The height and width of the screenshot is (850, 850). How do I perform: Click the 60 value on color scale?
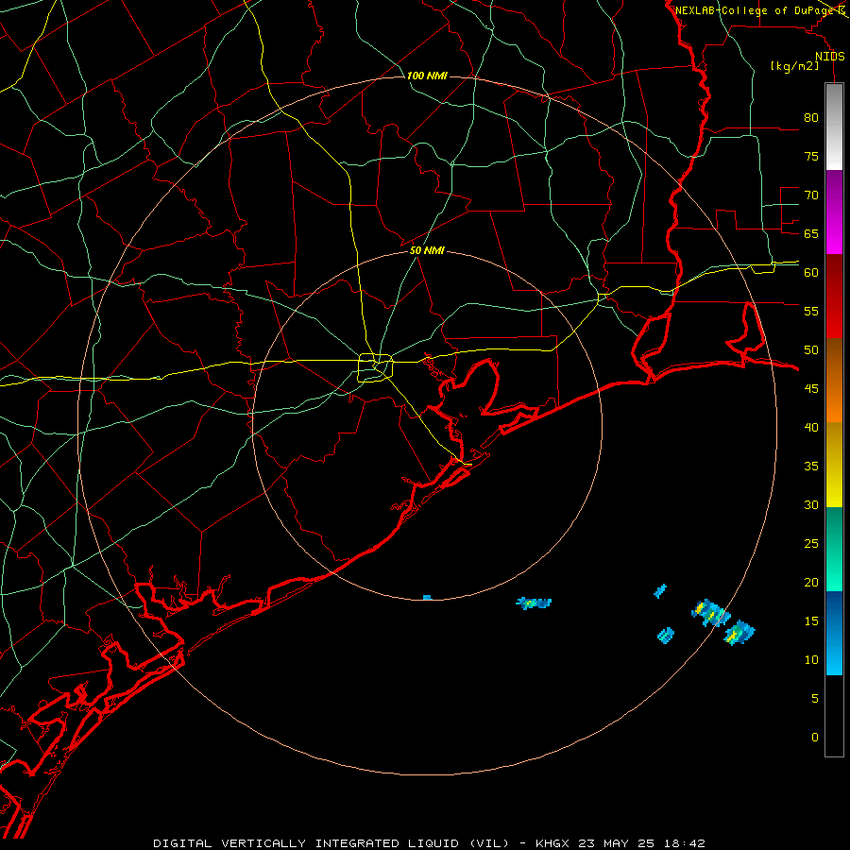coord(811,273)
